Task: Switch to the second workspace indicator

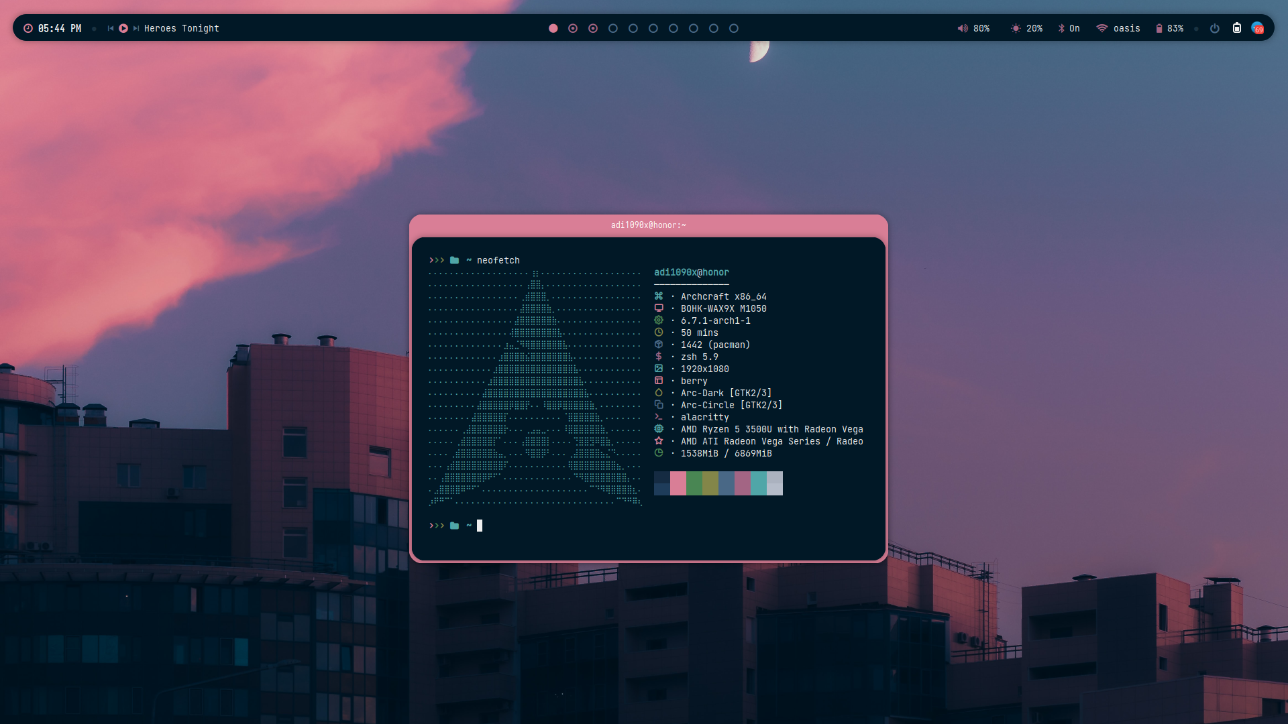Action: 573,28
